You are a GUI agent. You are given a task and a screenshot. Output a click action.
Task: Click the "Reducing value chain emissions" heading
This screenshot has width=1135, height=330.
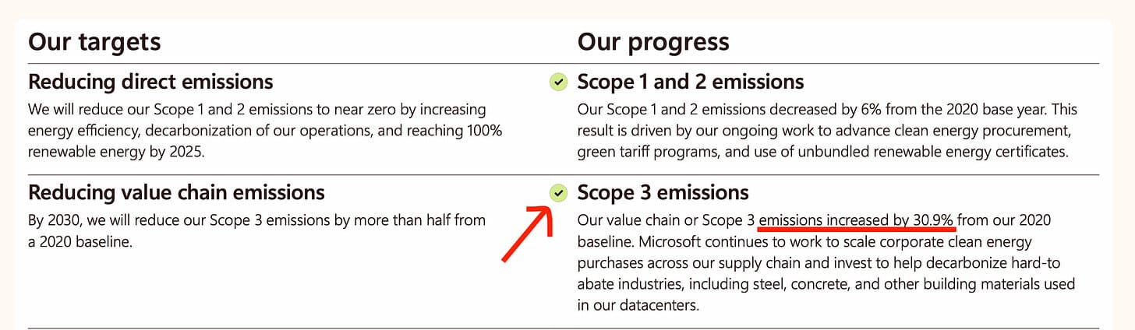[176, 191]
